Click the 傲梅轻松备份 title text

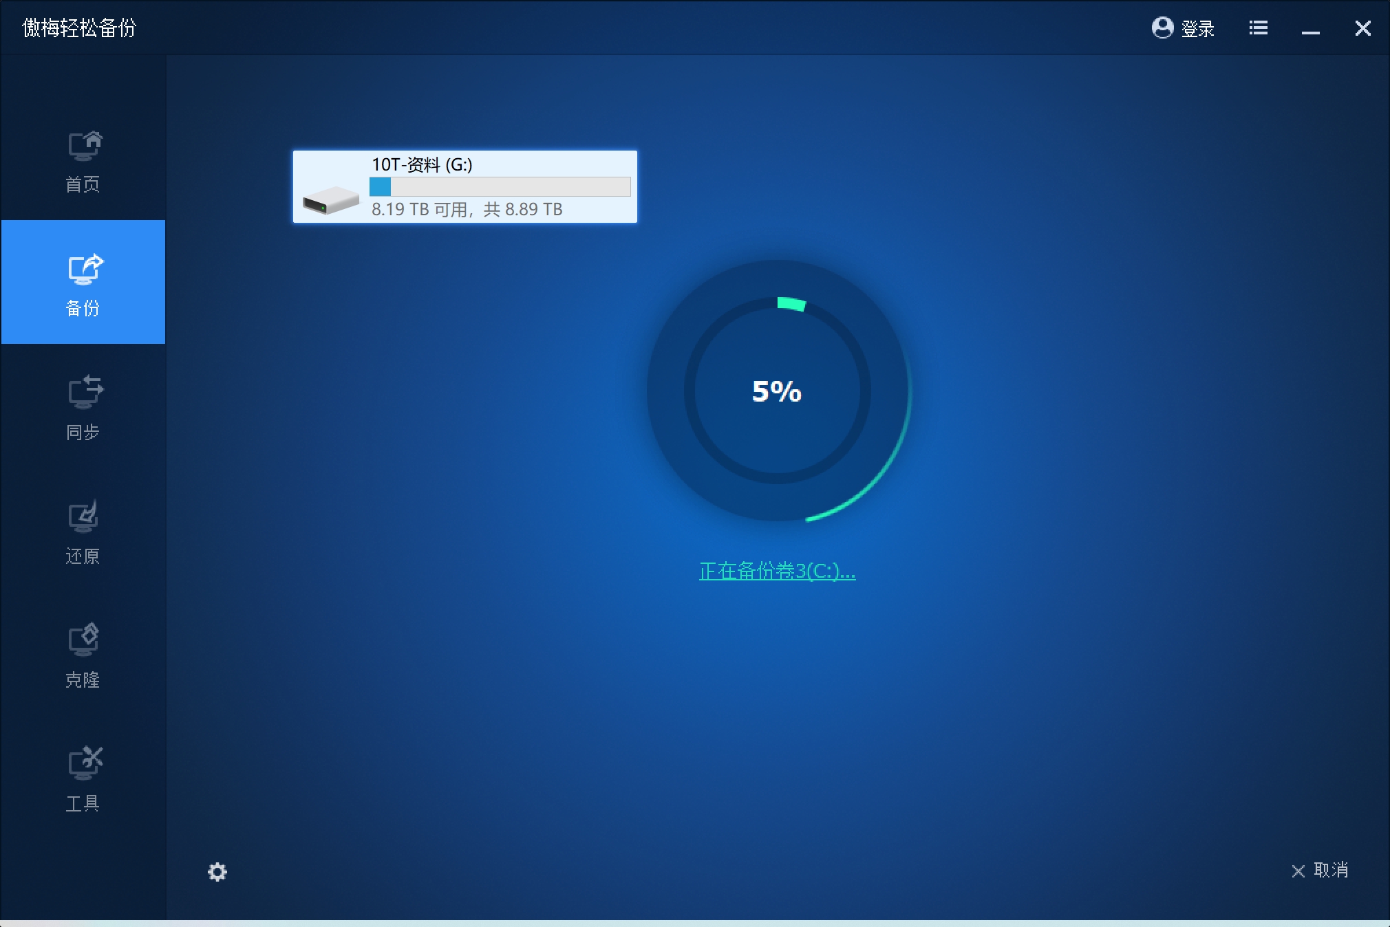[80, 28]
